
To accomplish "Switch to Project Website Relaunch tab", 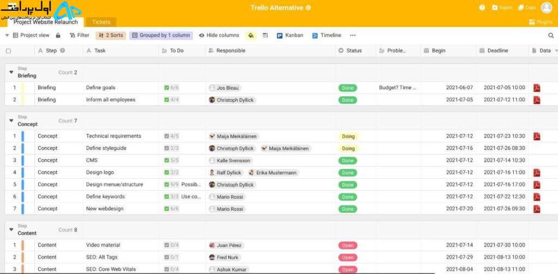I will [x=45, y=22].
